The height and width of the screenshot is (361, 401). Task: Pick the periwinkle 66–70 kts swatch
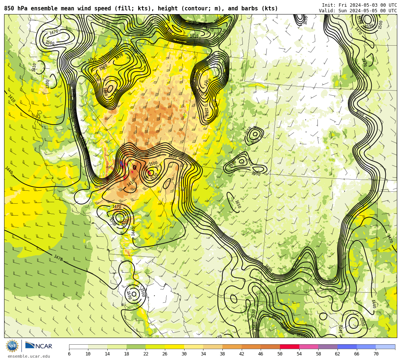tap(366, 347)
